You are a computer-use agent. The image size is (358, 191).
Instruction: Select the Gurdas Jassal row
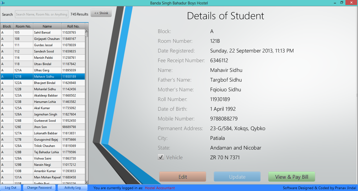tap(43, 45)
